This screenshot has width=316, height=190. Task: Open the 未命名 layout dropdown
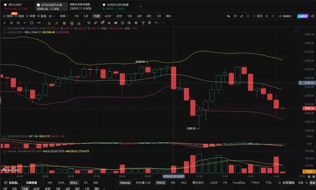[286, 16]
